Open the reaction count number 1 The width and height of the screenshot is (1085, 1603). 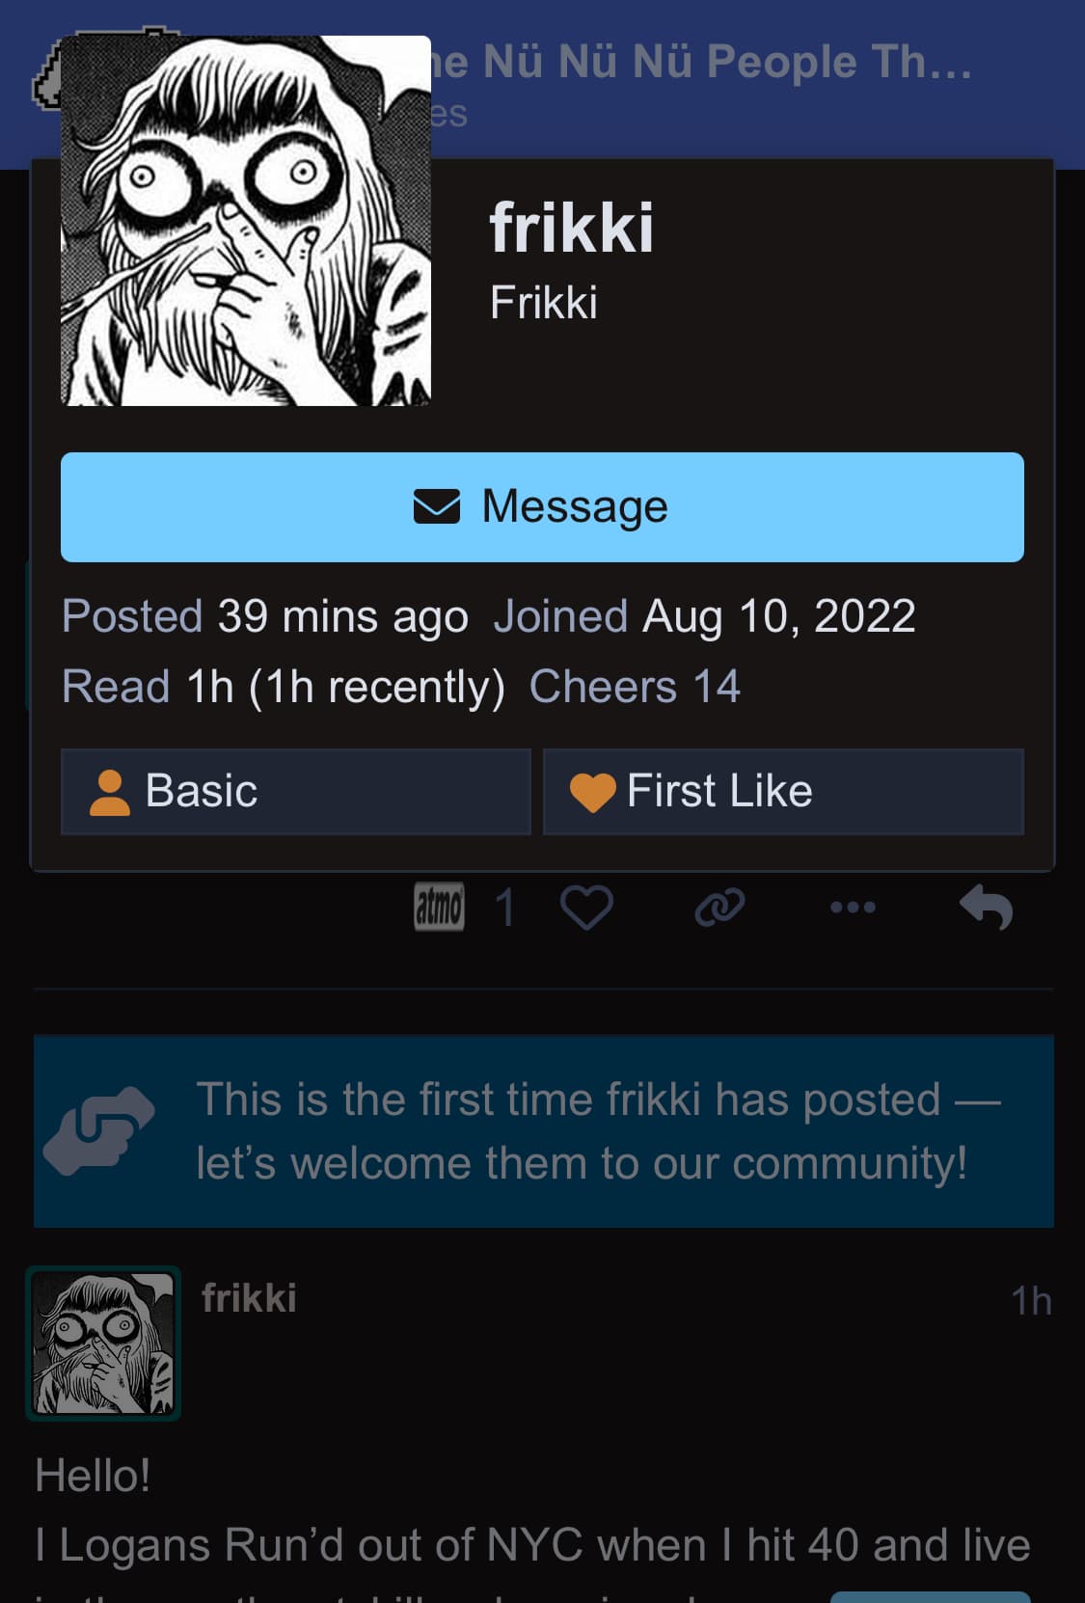(x=504, y=908)
